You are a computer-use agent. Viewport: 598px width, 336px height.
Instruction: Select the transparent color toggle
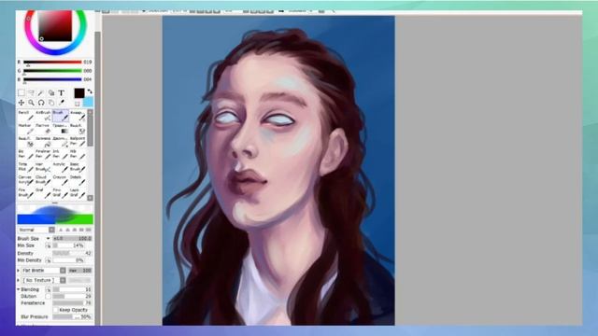[x=78, y=104]
